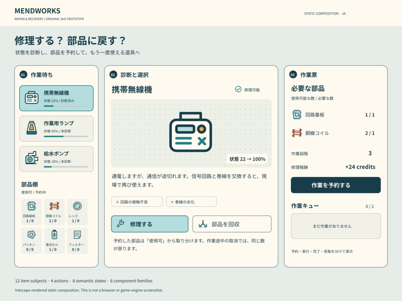This screenshot has width=402, height=301.
Task: Click the 作業用ランプ lamp icon
Action: click(31, 128)
